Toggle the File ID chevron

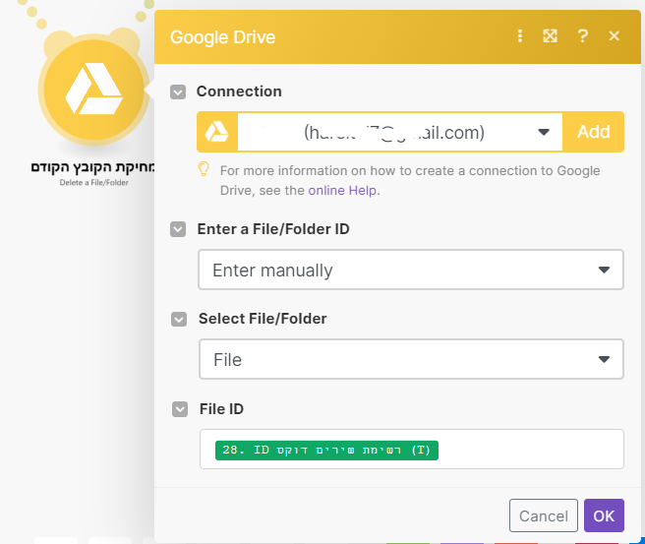180,409
